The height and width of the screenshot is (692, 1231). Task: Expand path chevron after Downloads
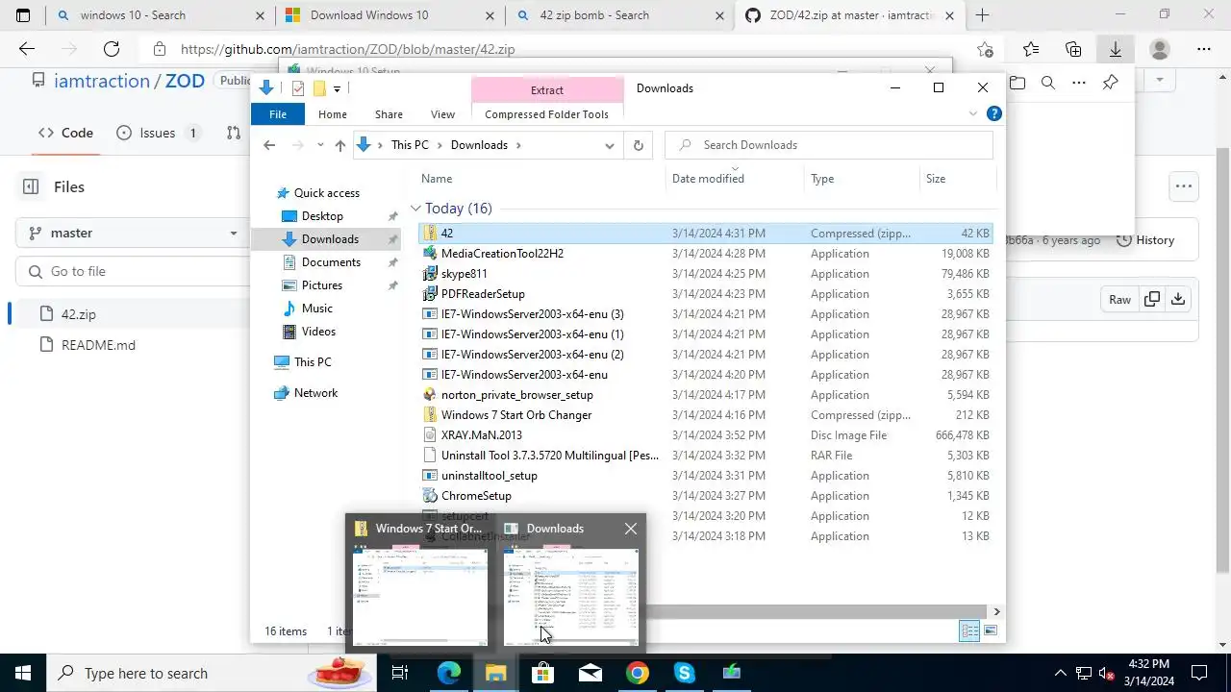pyautogui.click(x=518, y=145)
